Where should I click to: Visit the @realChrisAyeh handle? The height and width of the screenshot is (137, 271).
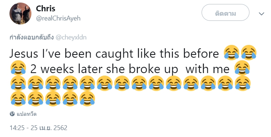pos(58,18)
